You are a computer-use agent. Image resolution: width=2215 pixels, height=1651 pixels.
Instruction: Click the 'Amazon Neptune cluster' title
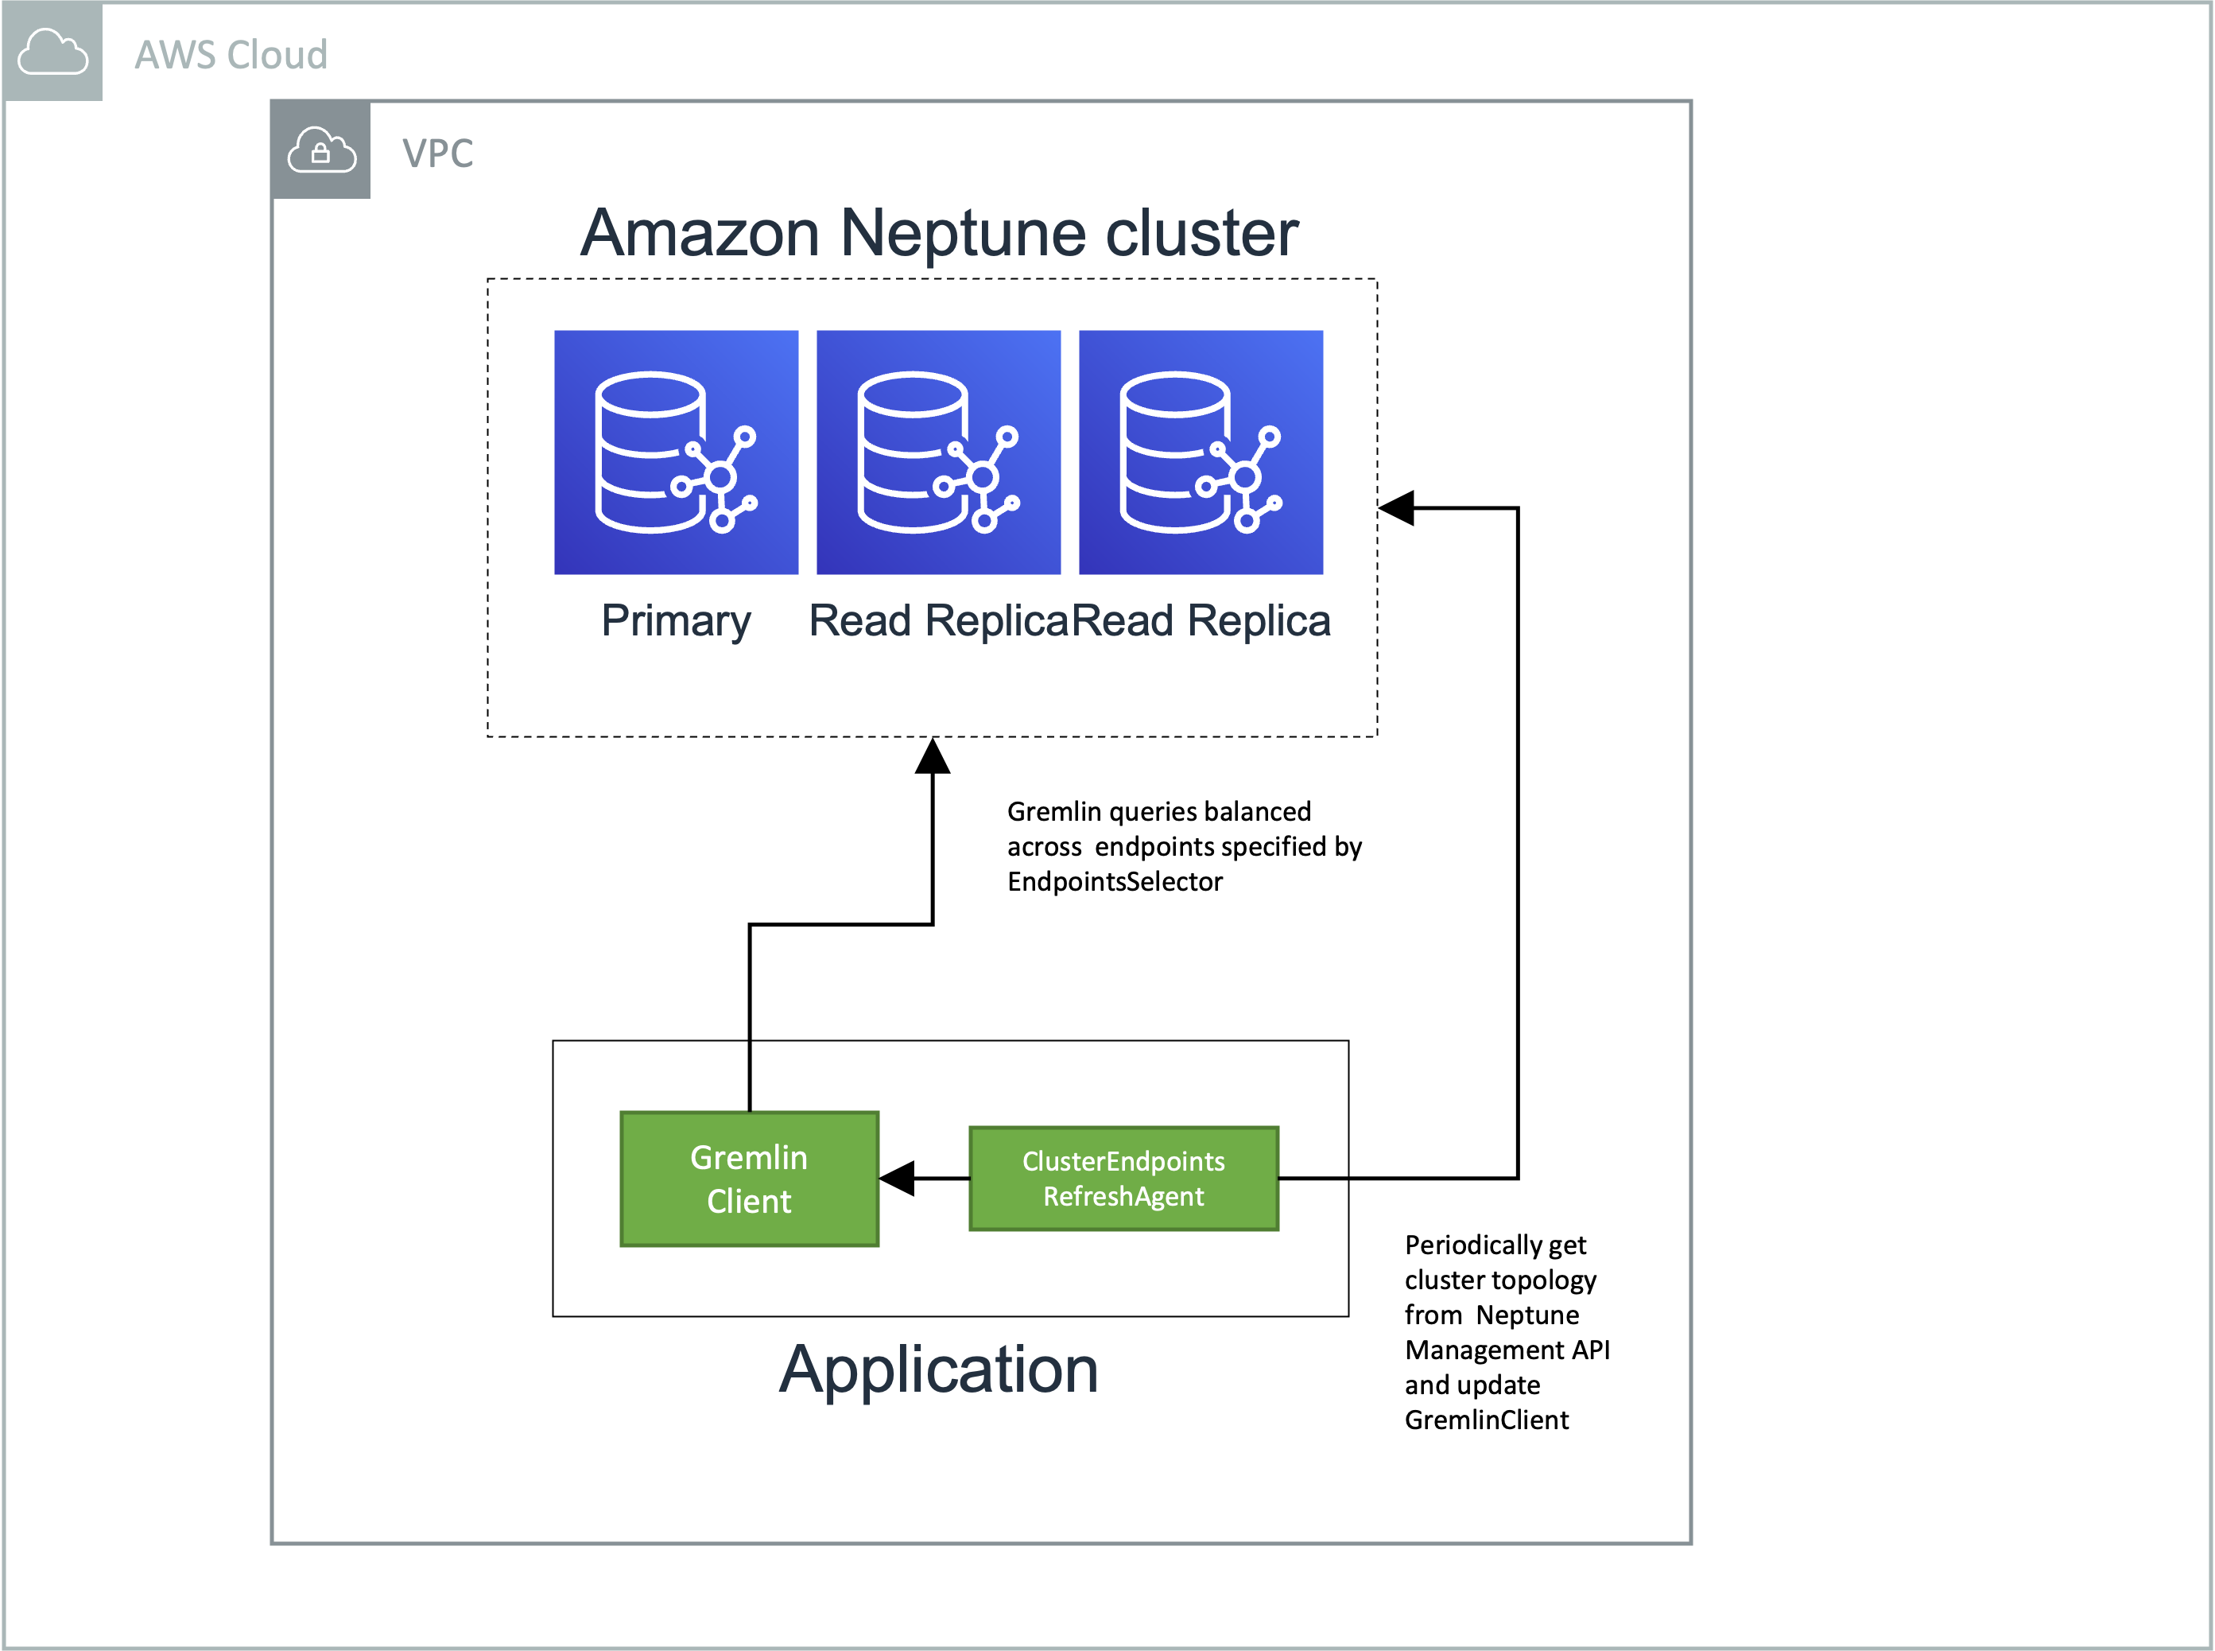pyautogui.click(x=939, y=233)
